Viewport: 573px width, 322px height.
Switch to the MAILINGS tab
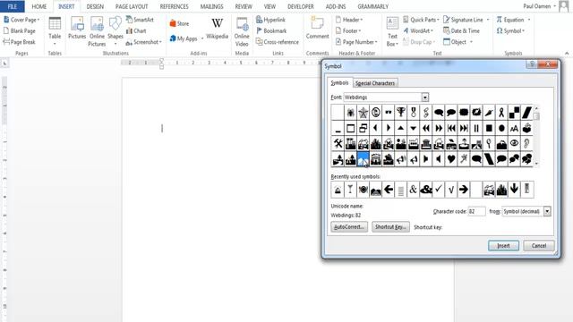[x=211, y=6]
